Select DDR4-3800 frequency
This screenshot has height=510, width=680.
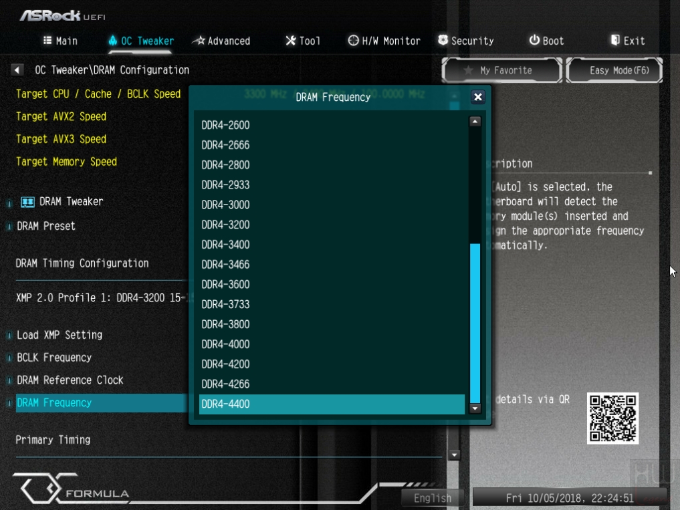332,324
